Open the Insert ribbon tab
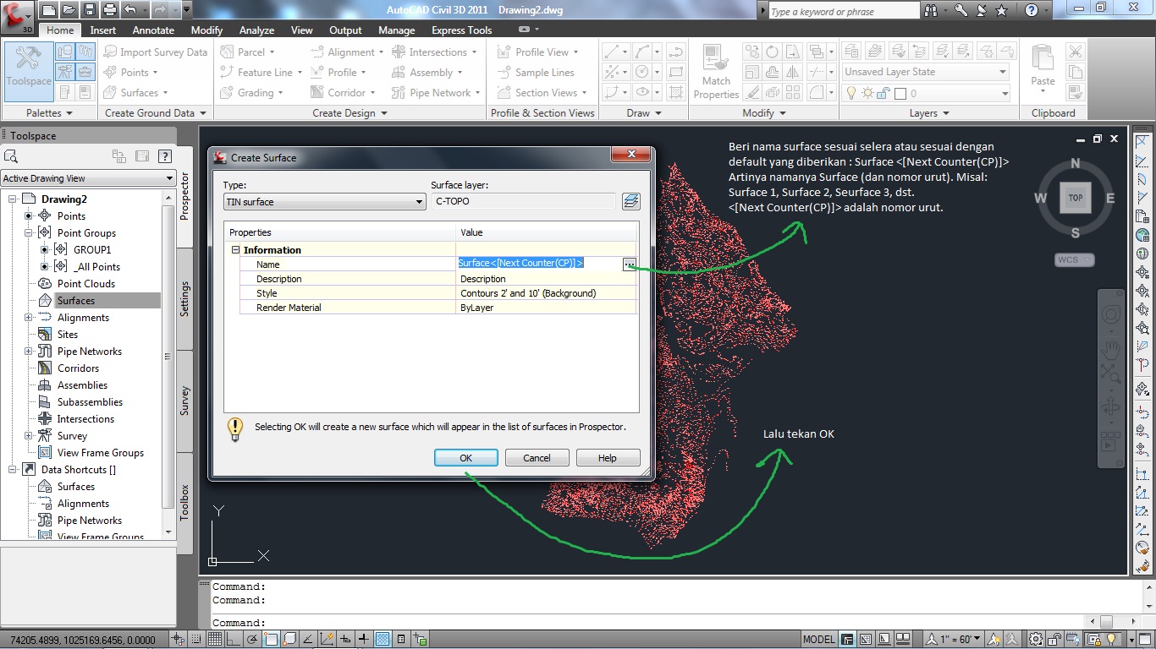1156x649 pixels. (x=103, y=30)
